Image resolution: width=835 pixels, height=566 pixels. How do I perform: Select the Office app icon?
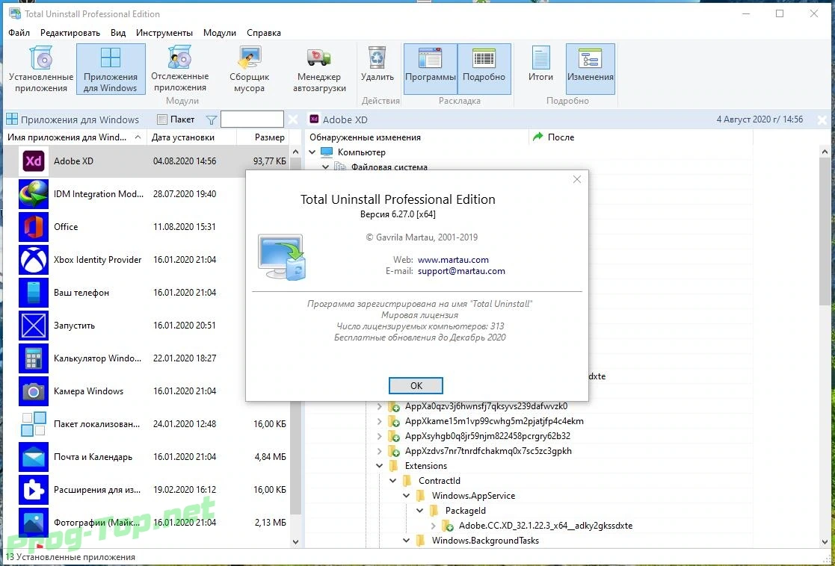34,227
